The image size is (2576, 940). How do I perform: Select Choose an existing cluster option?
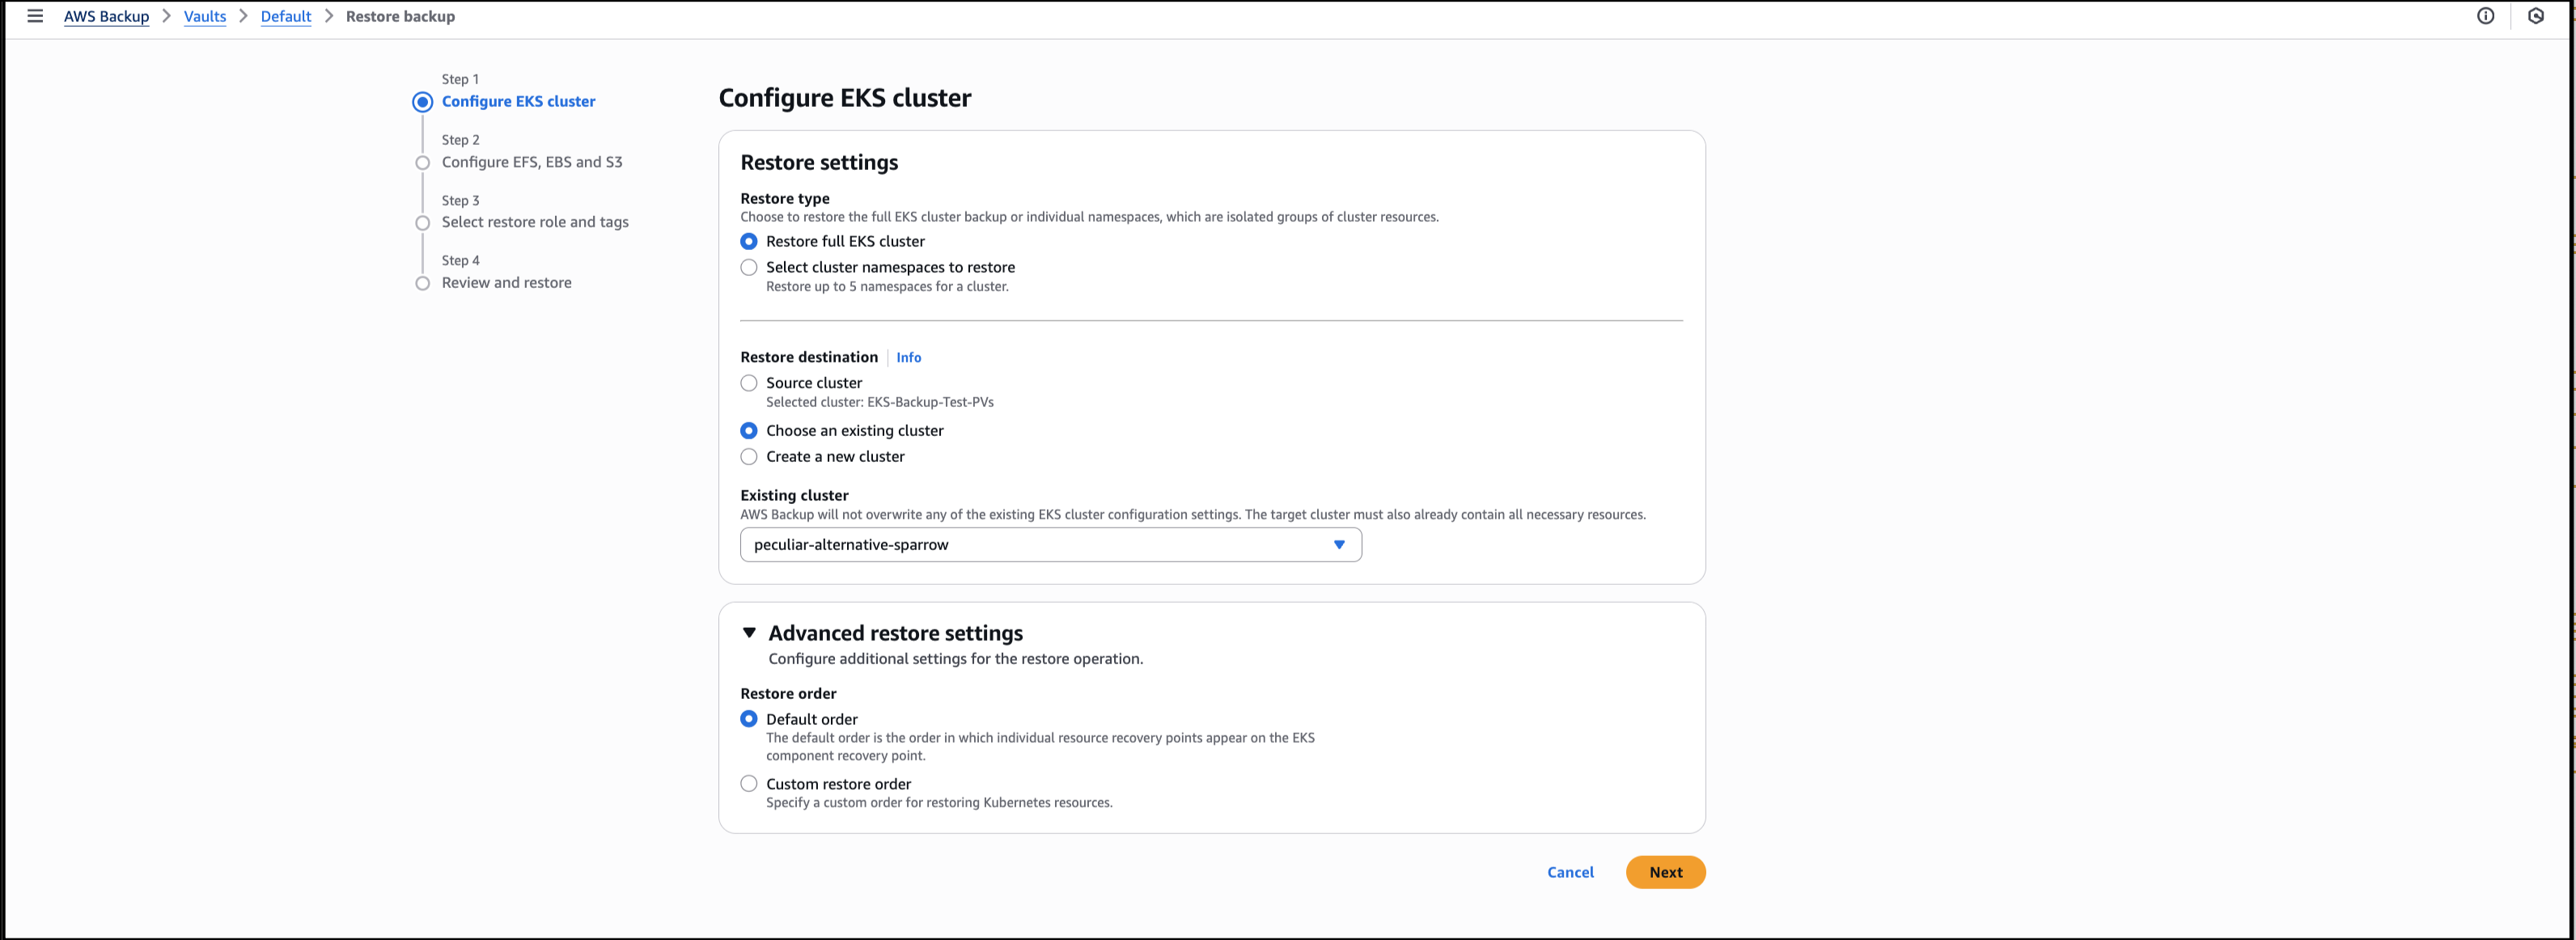[749, 431]
